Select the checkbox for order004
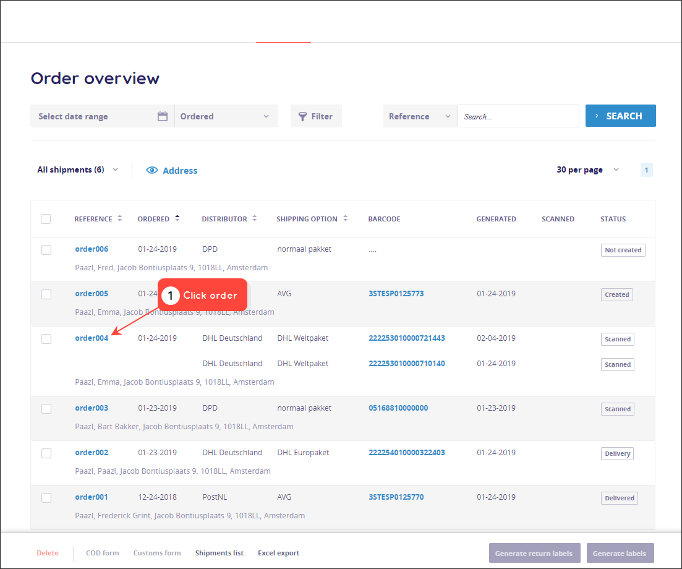The image size is (682, 569). tap(46, 338)
